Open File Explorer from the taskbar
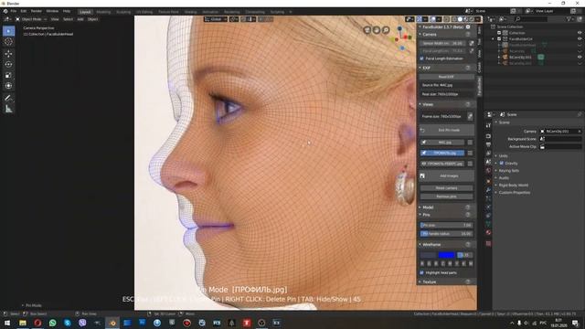The image size is (585, 329). (23, 323)
